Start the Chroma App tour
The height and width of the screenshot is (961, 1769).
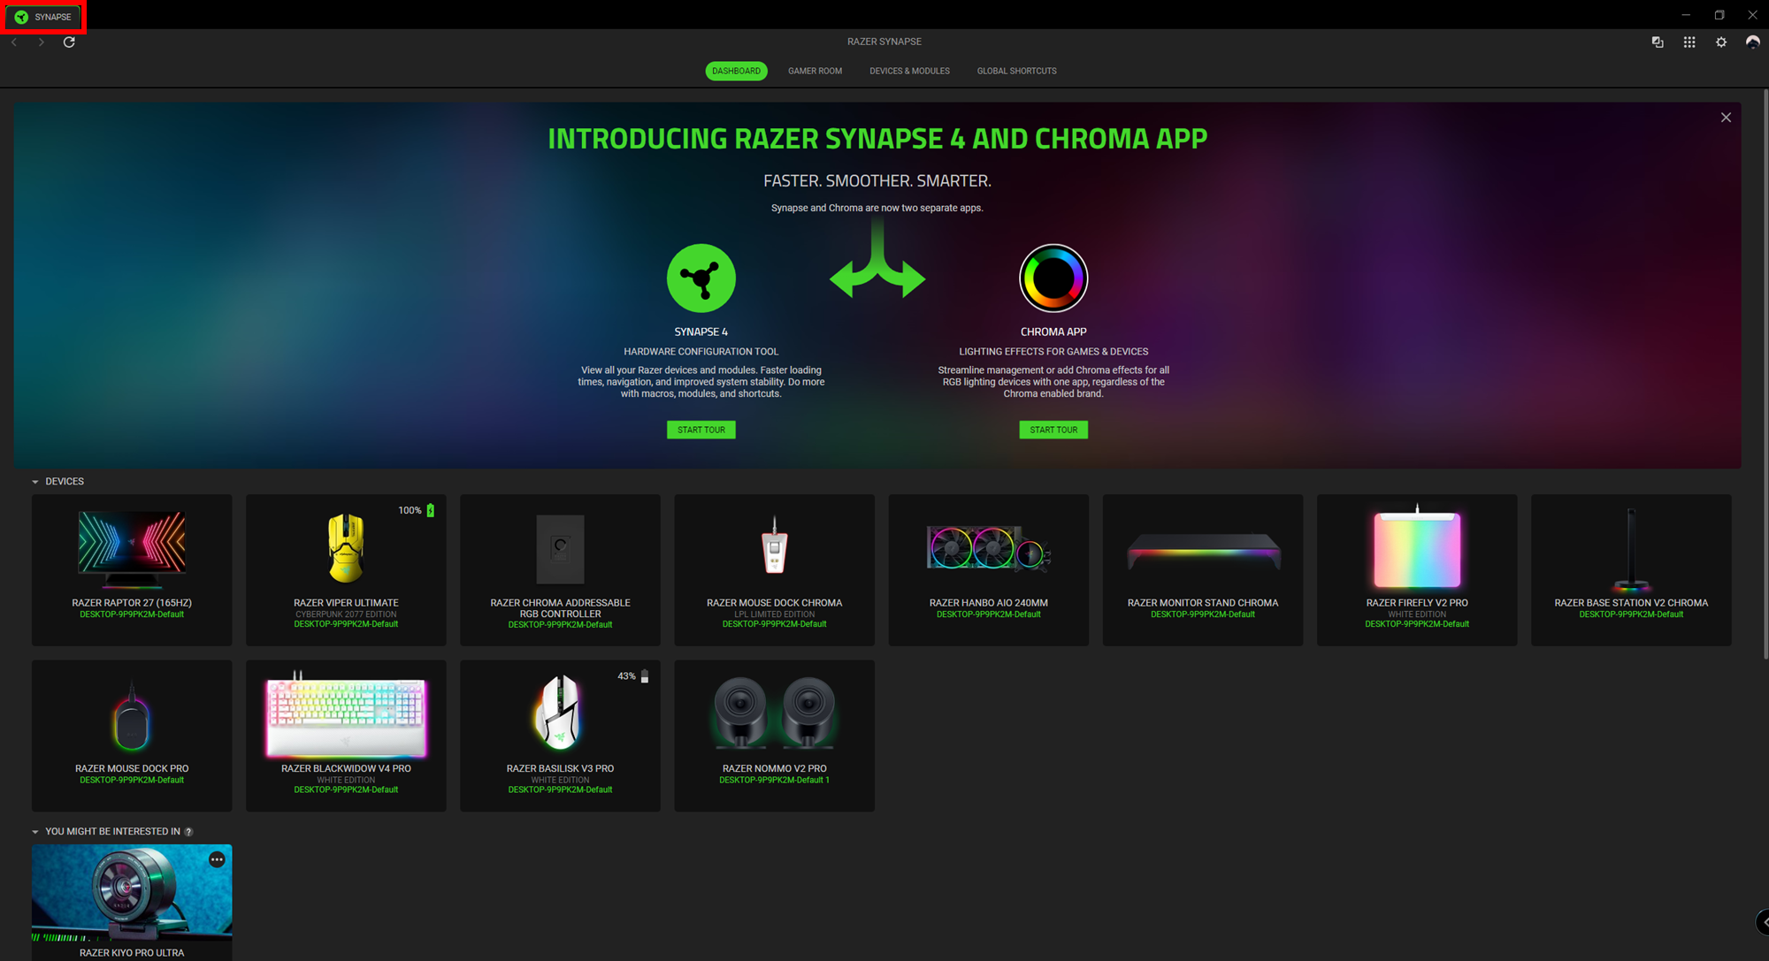pyautogui.click(x=1053, y=430)
